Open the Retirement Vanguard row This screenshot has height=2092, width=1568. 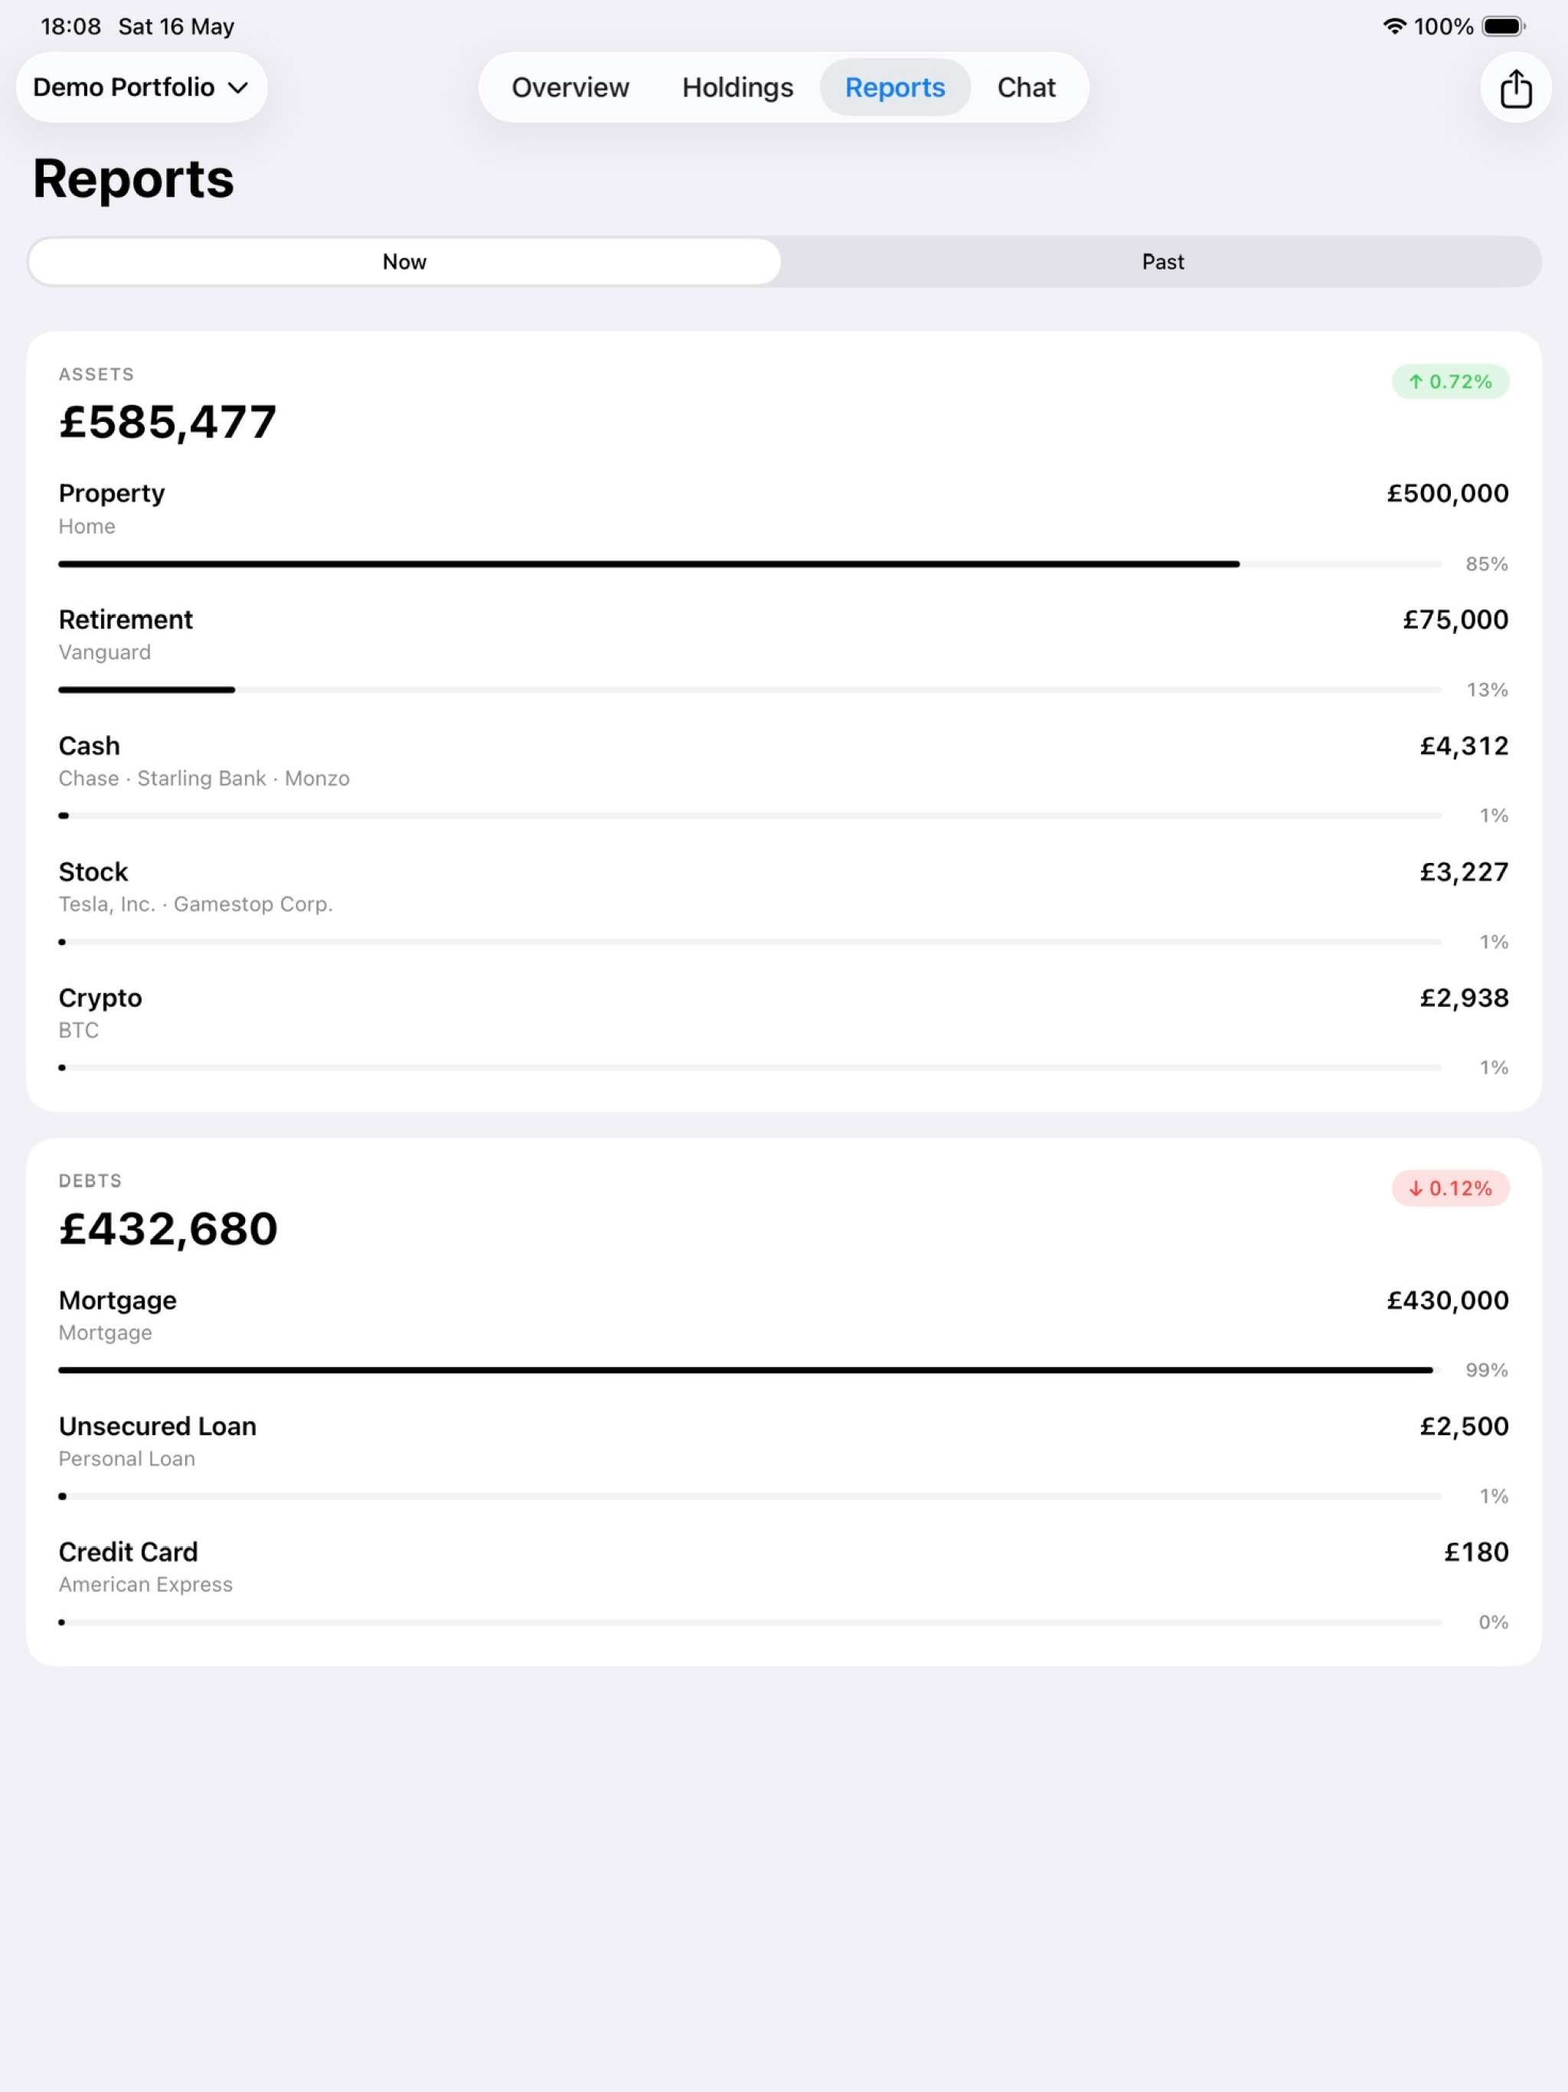tap(784, 653)
